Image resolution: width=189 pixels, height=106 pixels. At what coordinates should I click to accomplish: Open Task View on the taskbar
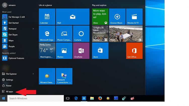pyautogui.click(x=68, y=98)
